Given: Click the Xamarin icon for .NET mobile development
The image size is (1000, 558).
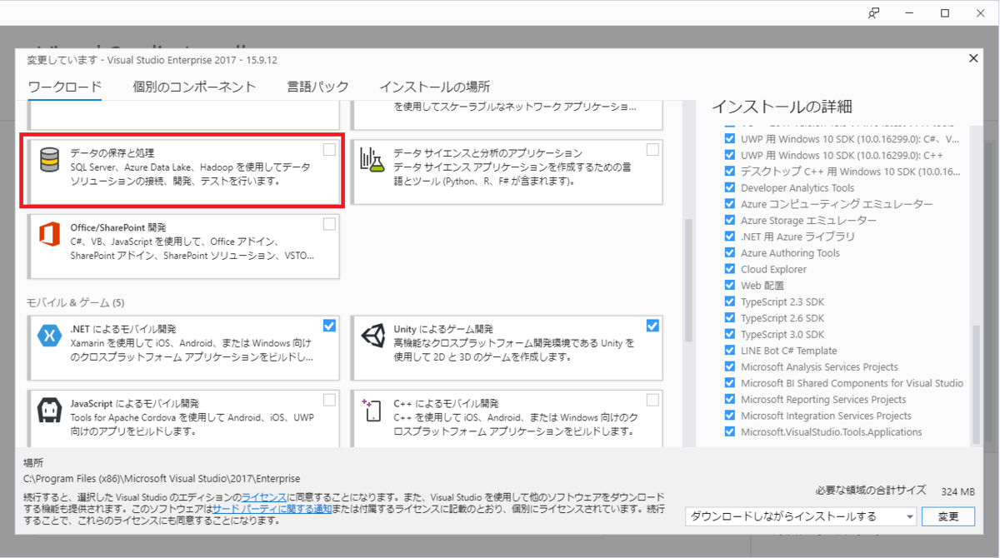Looking at the screenshot, I should [50, 336].
